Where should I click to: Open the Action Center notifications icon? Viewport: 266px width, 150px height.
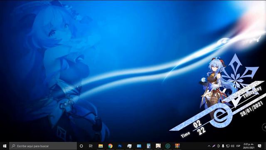(259, 146)
